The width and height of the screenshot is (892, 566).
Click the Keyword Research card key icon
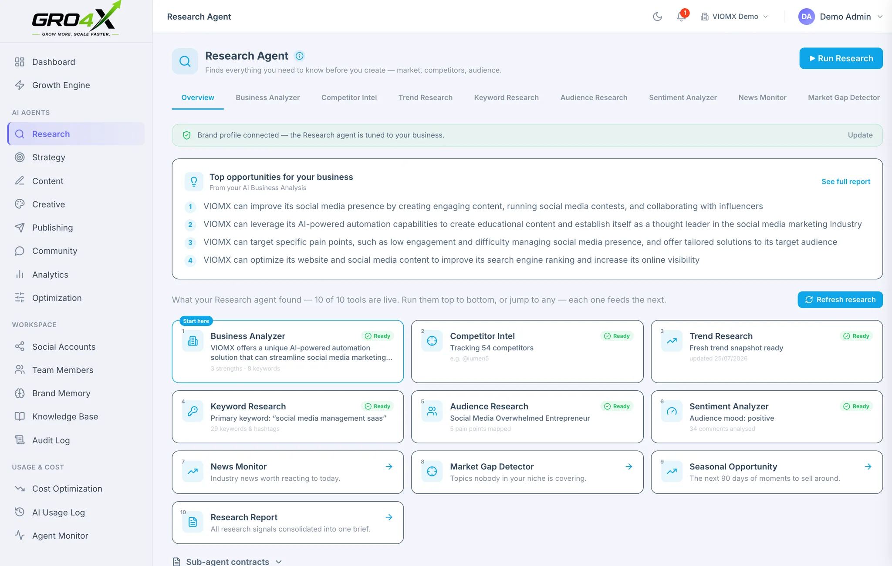193,411
